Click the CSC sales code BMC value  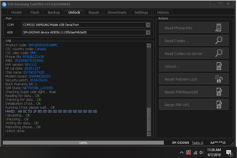click(x=33, y=53)
